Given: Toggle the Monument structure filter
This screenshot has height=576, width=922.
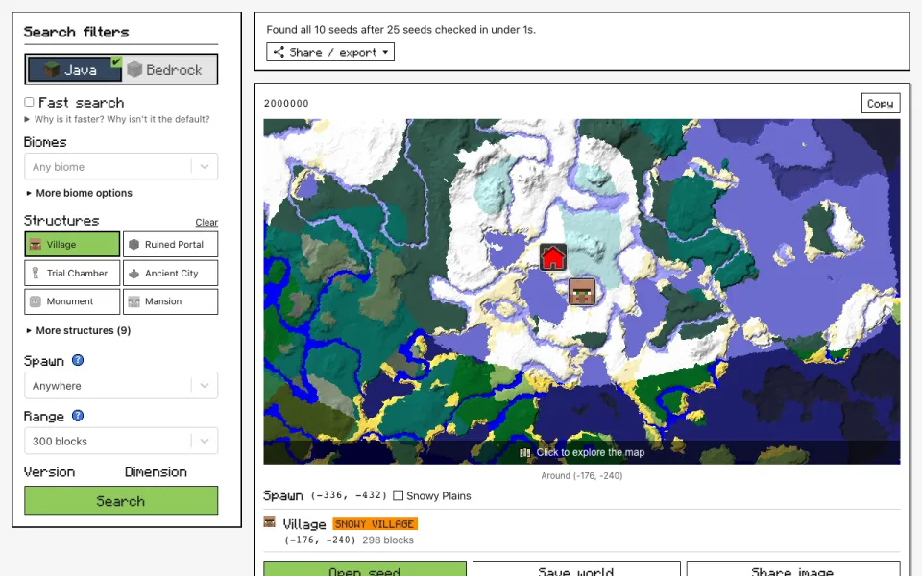Looking at the screenshot, I should [x=72, y=300].
